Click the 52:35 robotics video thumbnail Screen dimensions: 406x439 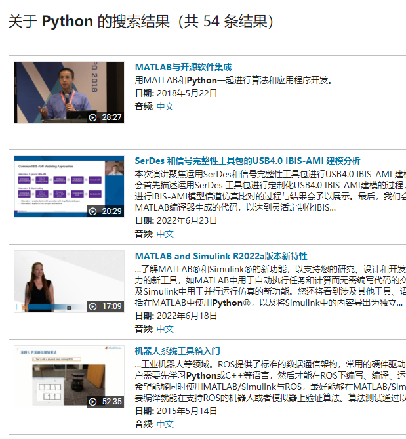69,377
